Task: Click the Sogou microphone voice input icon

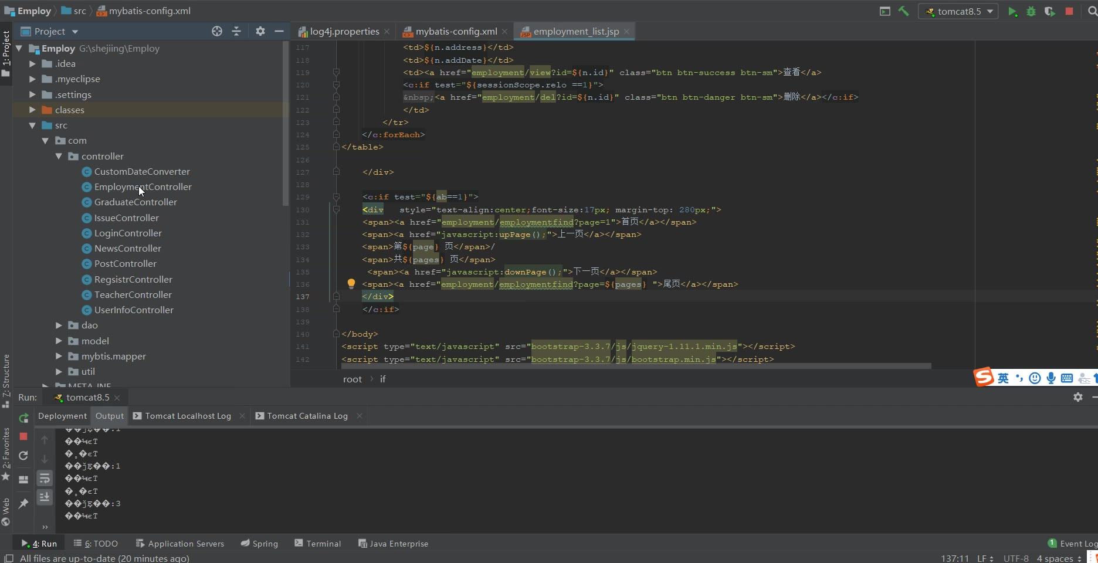Action: 1051,378
